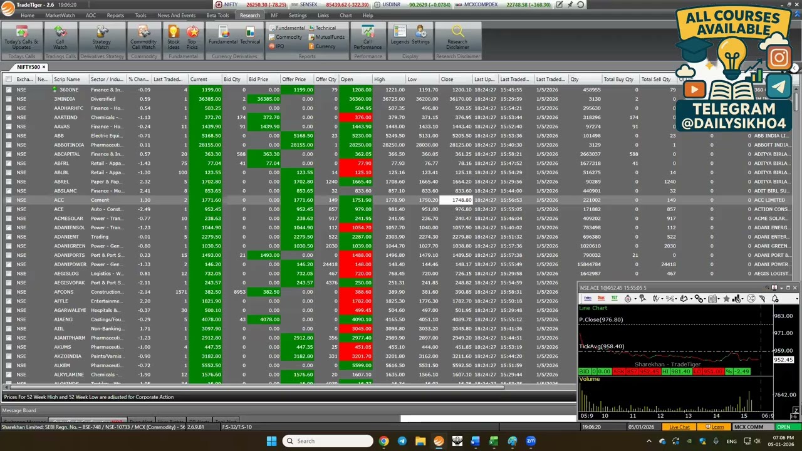Open the News And Events menu
The height and width of the screenshot is (451, 802).
(176, 15)
